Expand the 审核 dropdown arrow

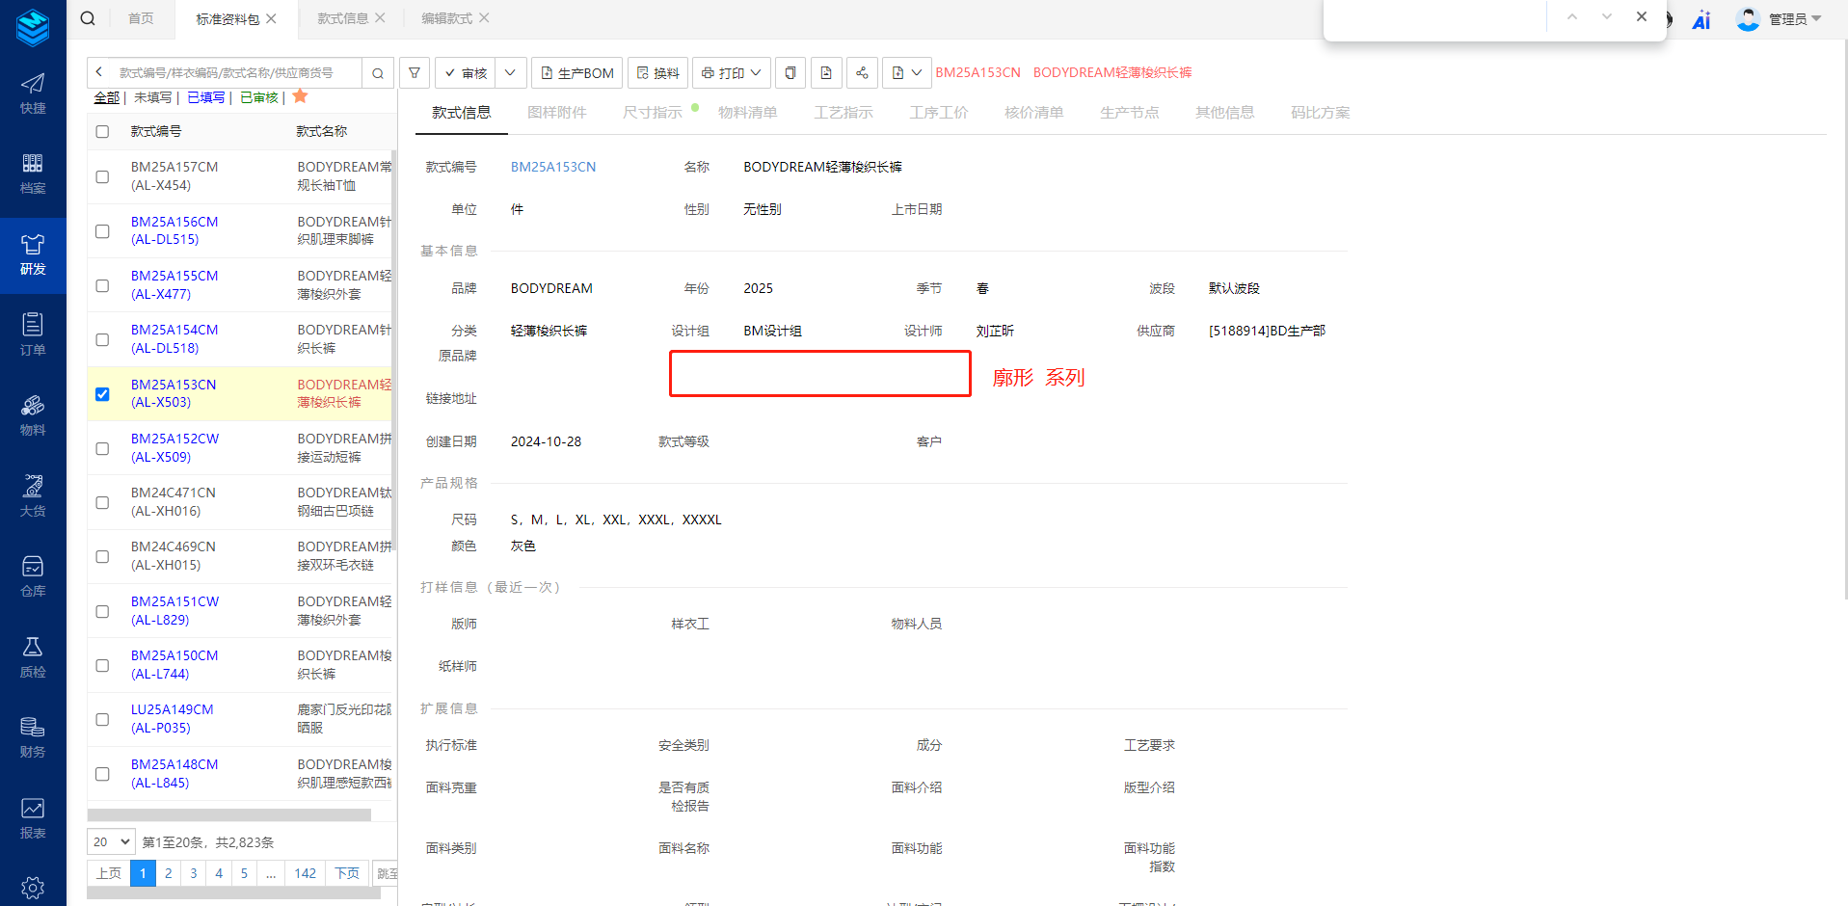[510, 73]
